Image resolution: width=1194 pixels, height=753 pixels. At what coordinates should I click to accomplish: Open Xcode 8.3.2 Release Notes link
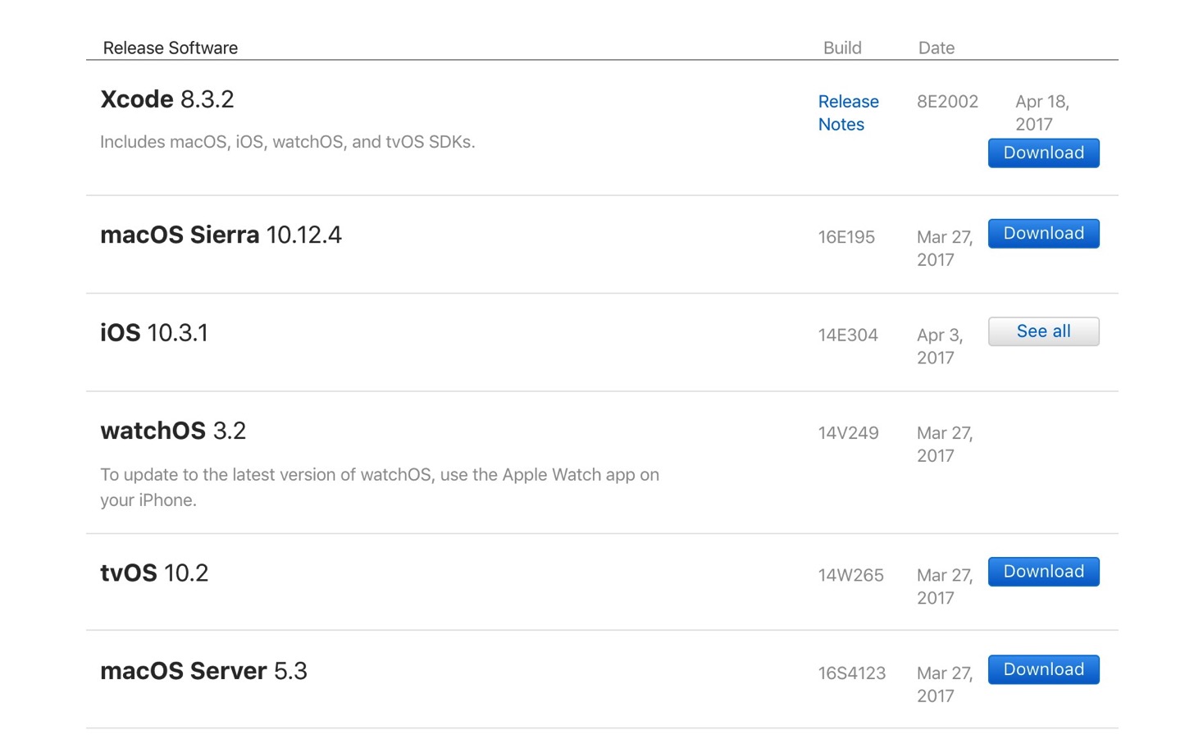[x=848, y=112]
